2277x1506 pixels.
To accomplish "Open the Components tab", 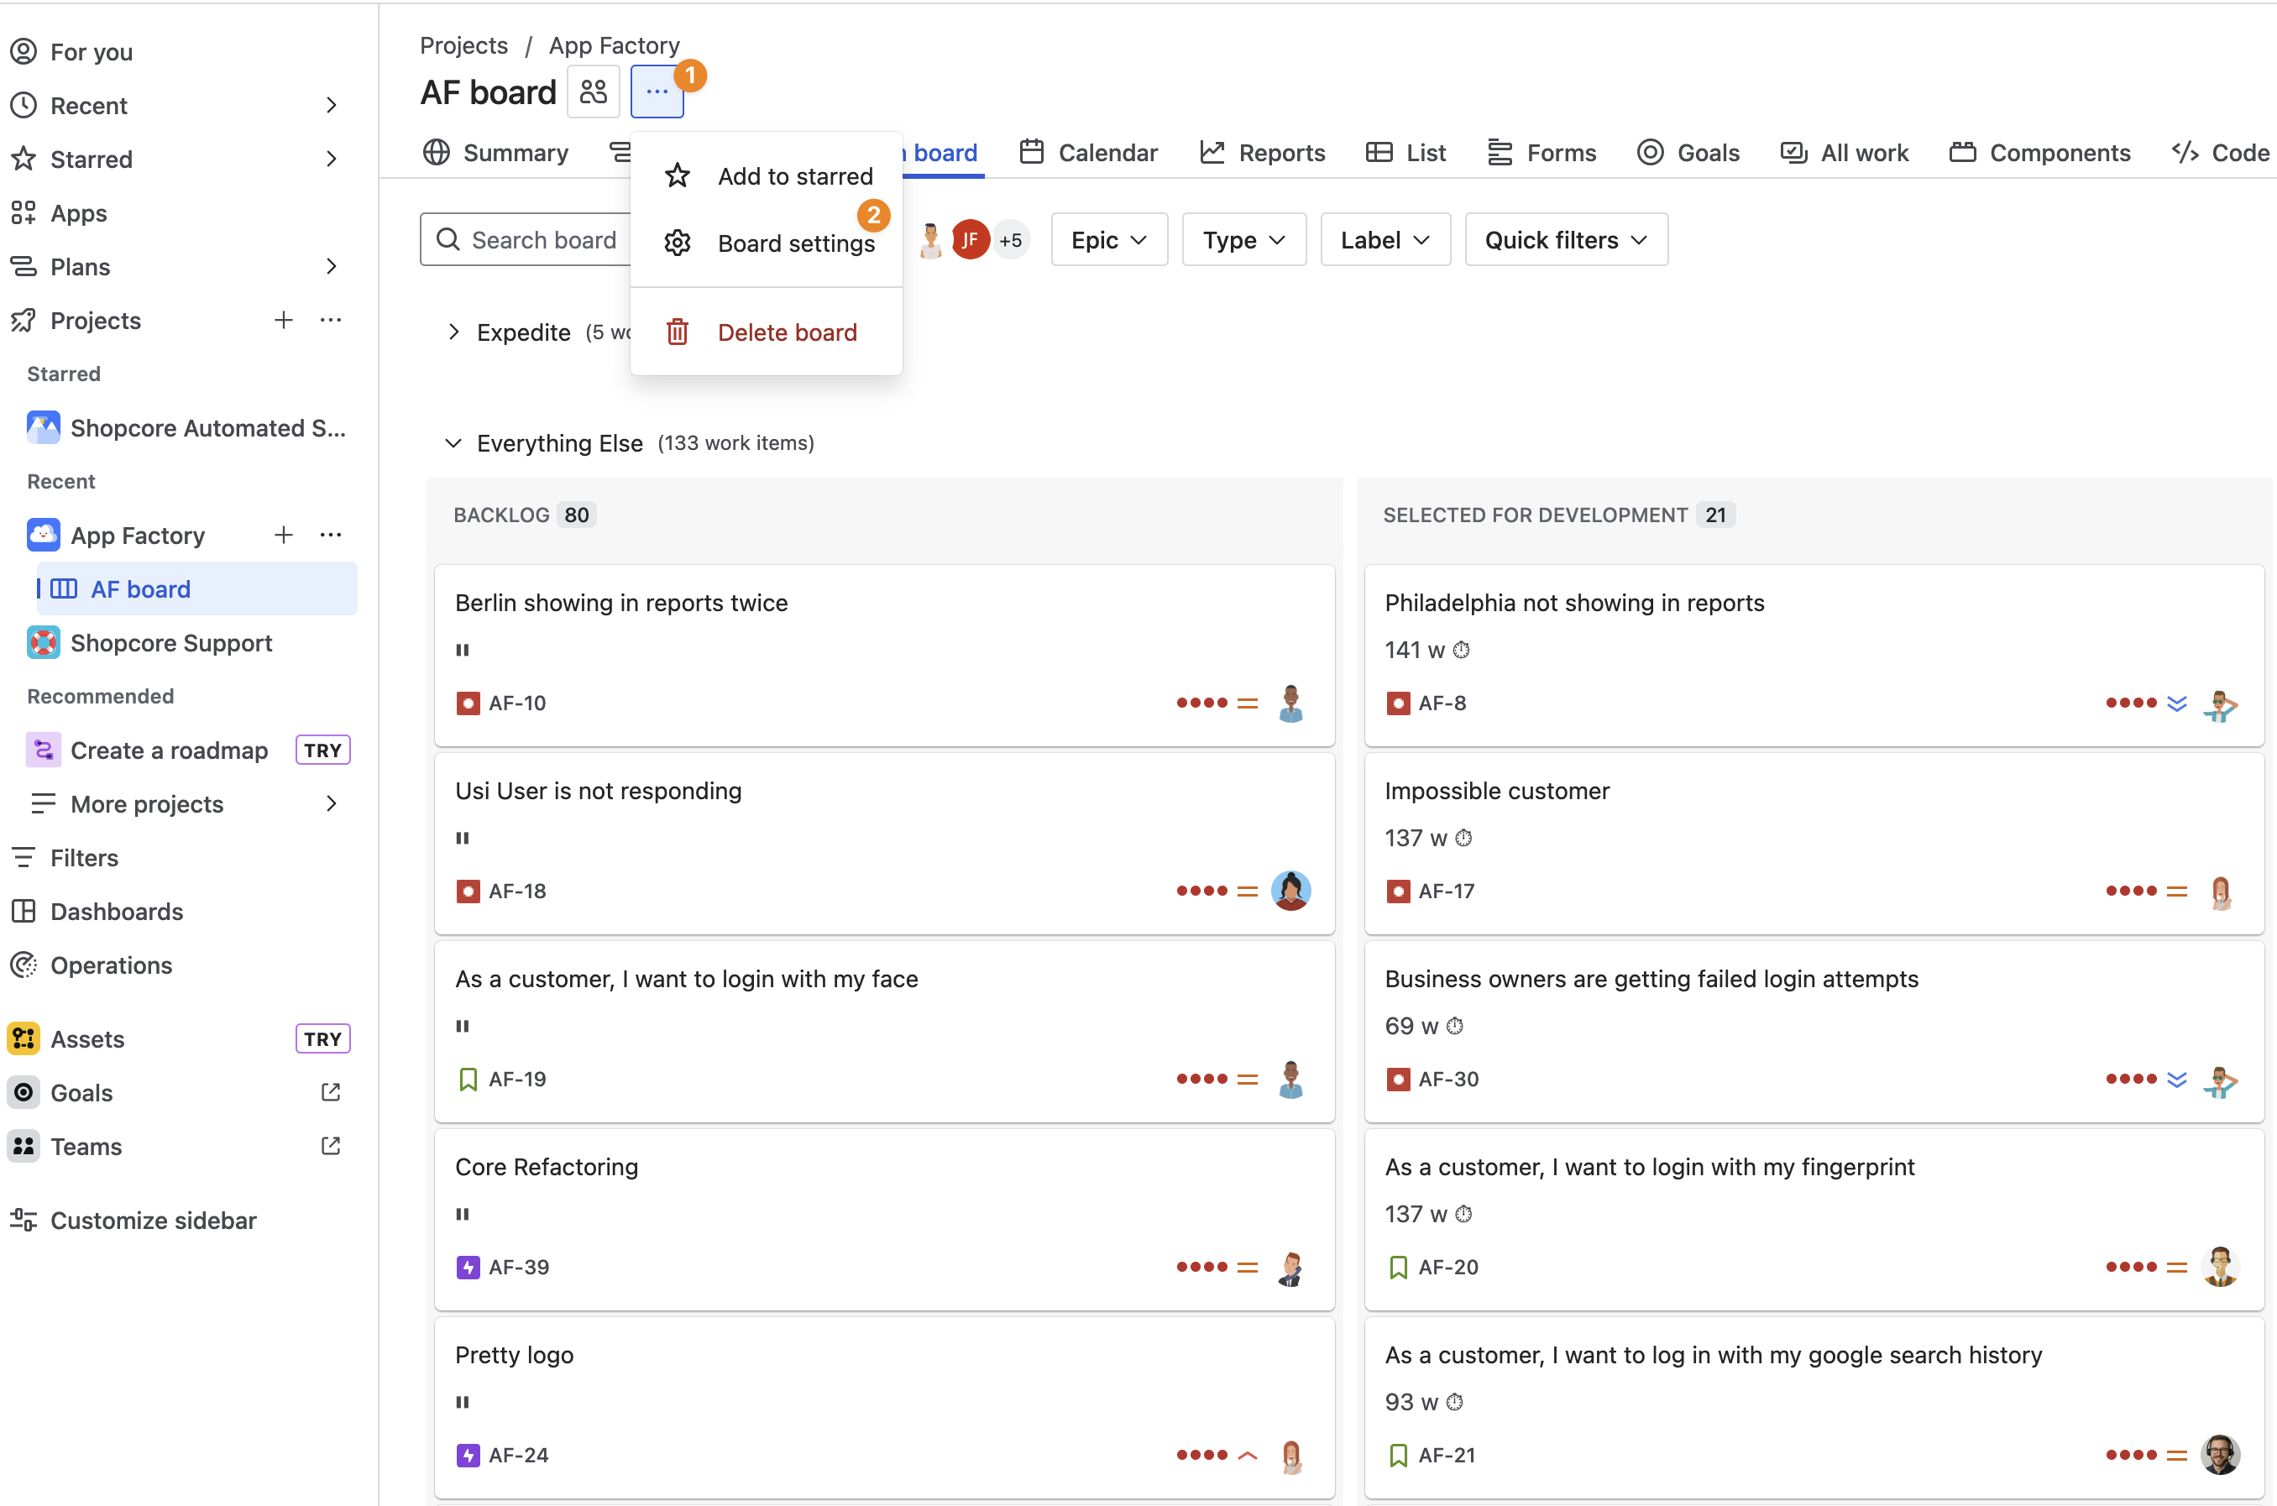I will tap(2039, 153).
